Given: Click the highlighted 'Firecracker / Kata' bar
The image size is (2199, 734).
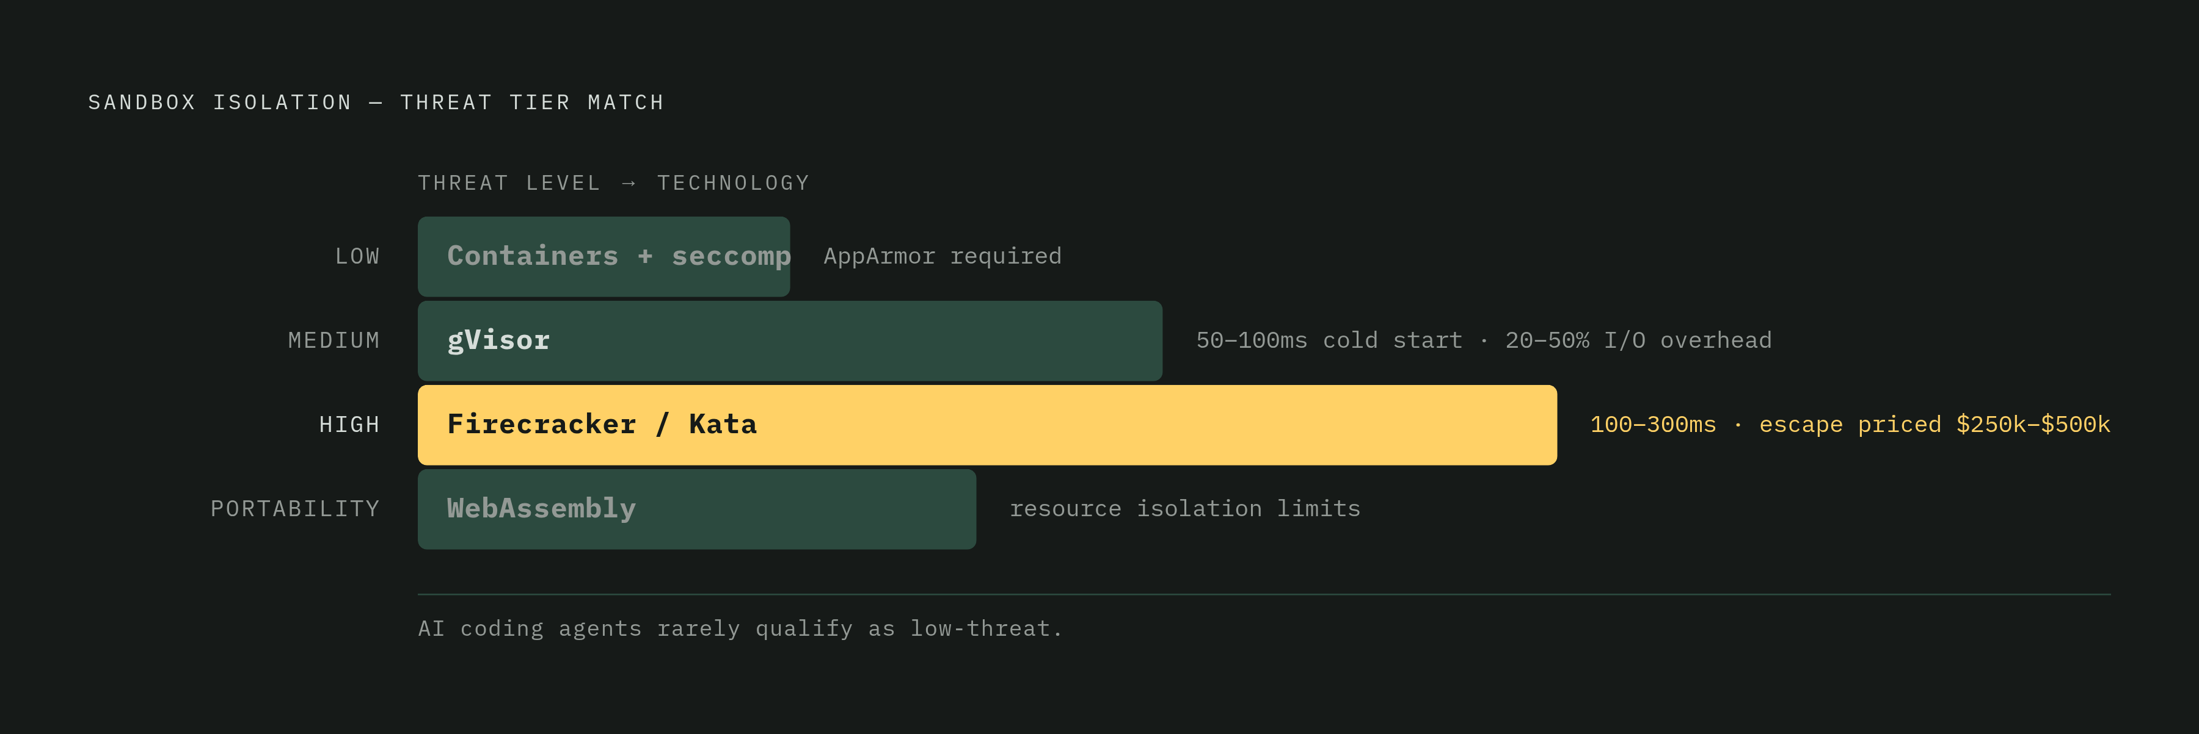Looking at the screenshot, I should (987, 425).
